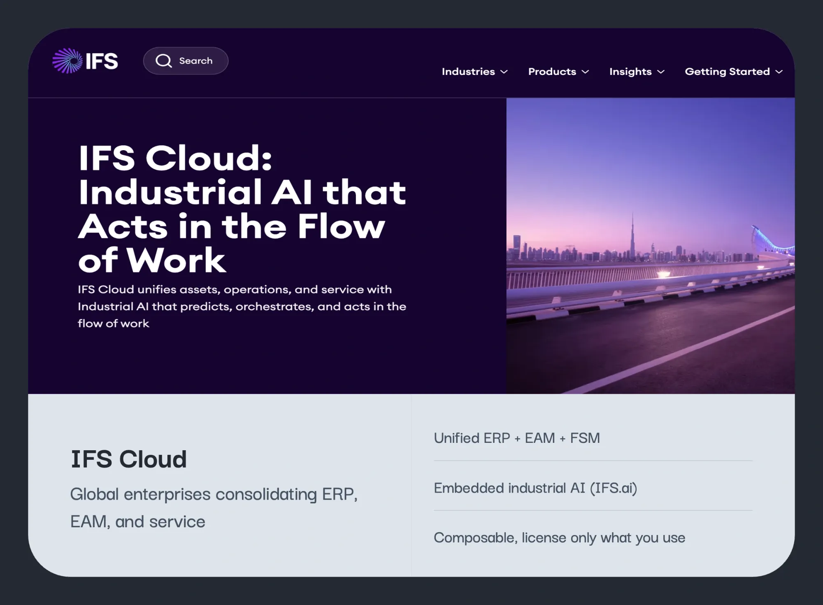The width and height of the screenshot is (823, 605).
Task: Click the Dubai skyline hero image
Action: [651, 246]
